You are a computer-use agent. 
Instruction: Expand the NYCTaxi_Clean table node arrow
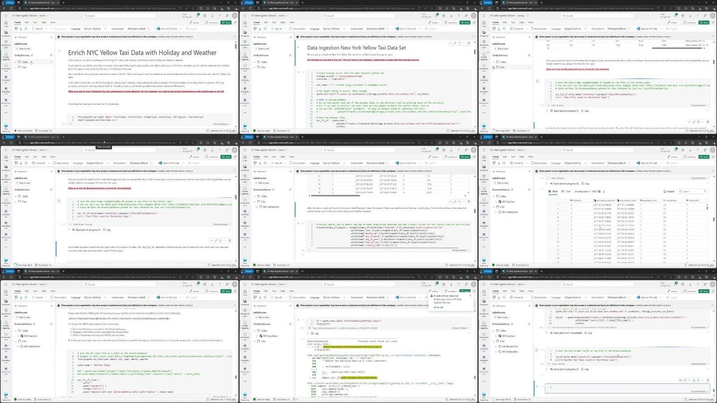(257, 336)
